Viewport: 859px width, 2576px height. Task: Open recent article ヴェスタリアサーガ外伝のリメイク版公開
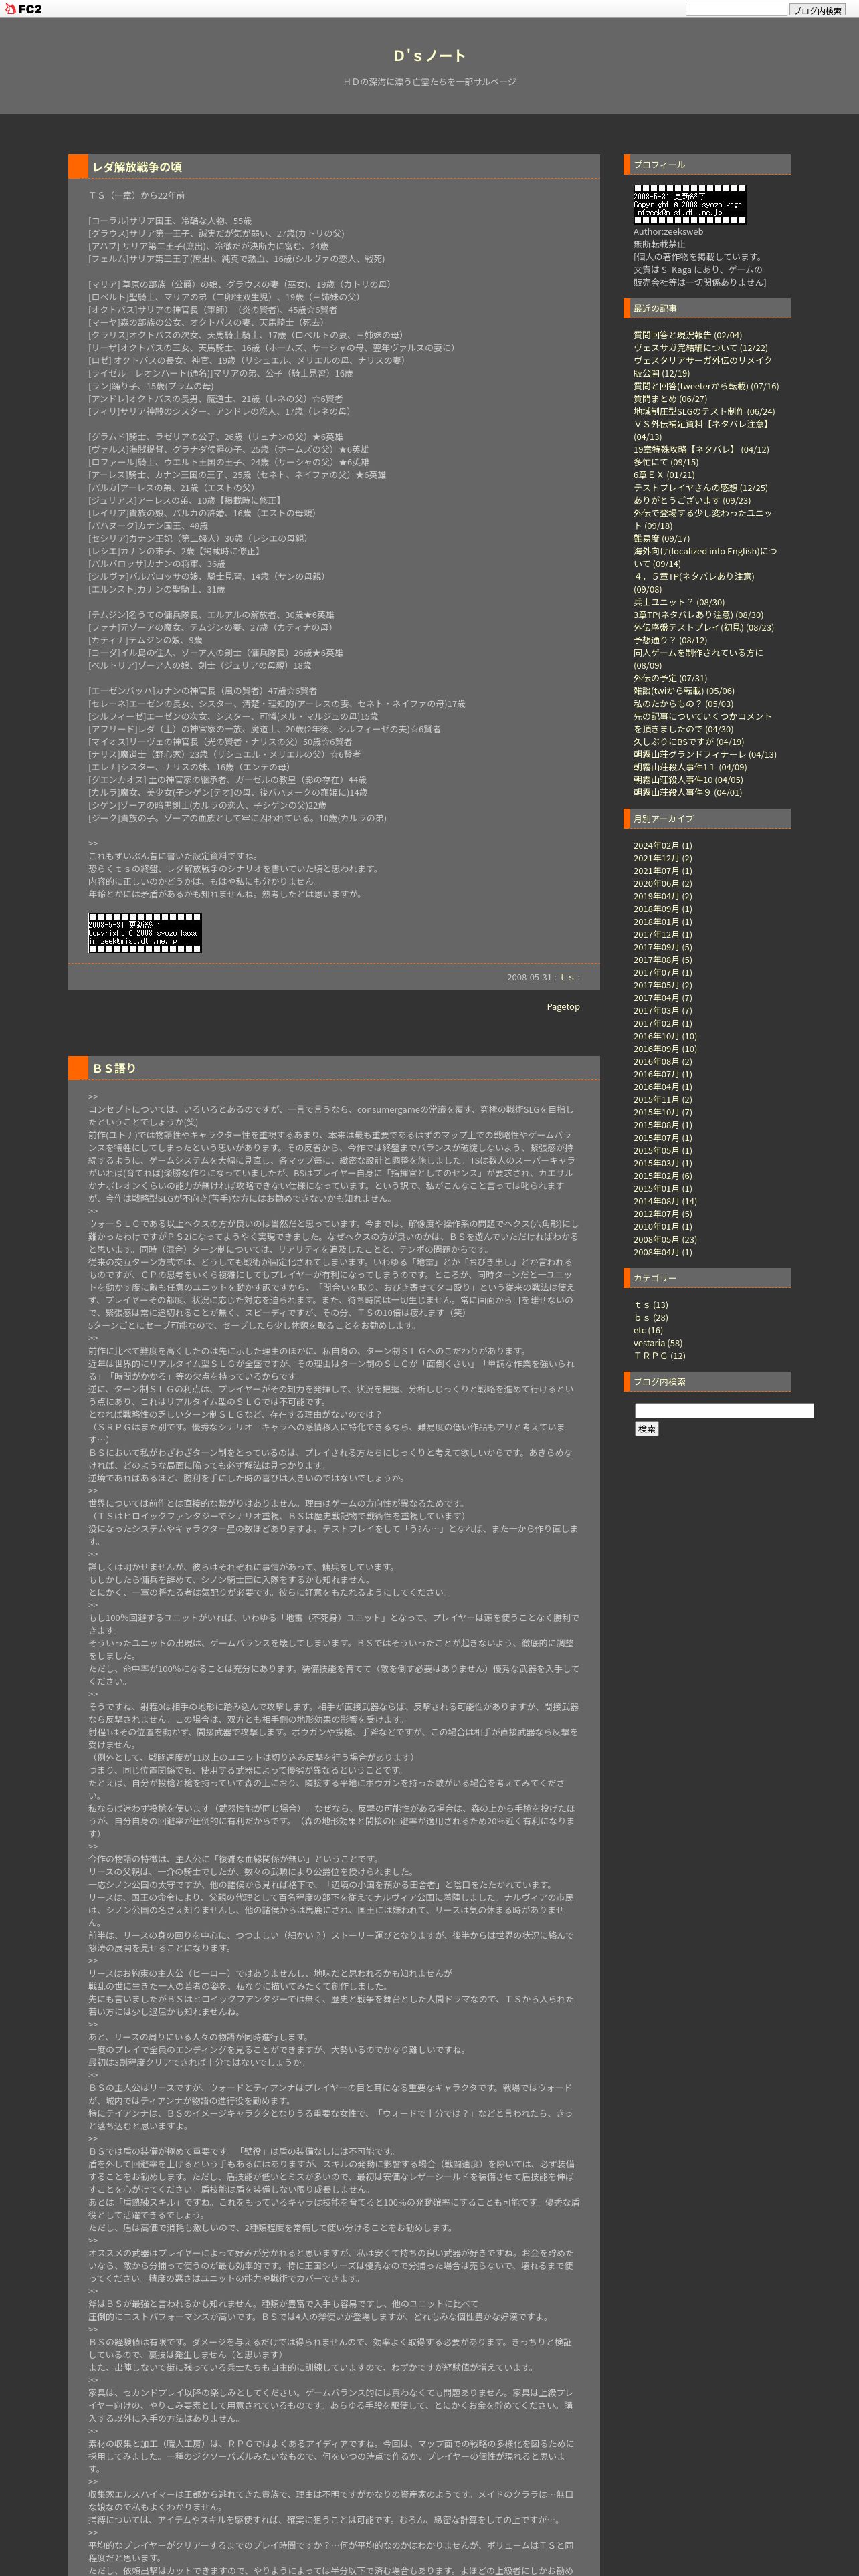pyautogui.click(x=702, y=367)
